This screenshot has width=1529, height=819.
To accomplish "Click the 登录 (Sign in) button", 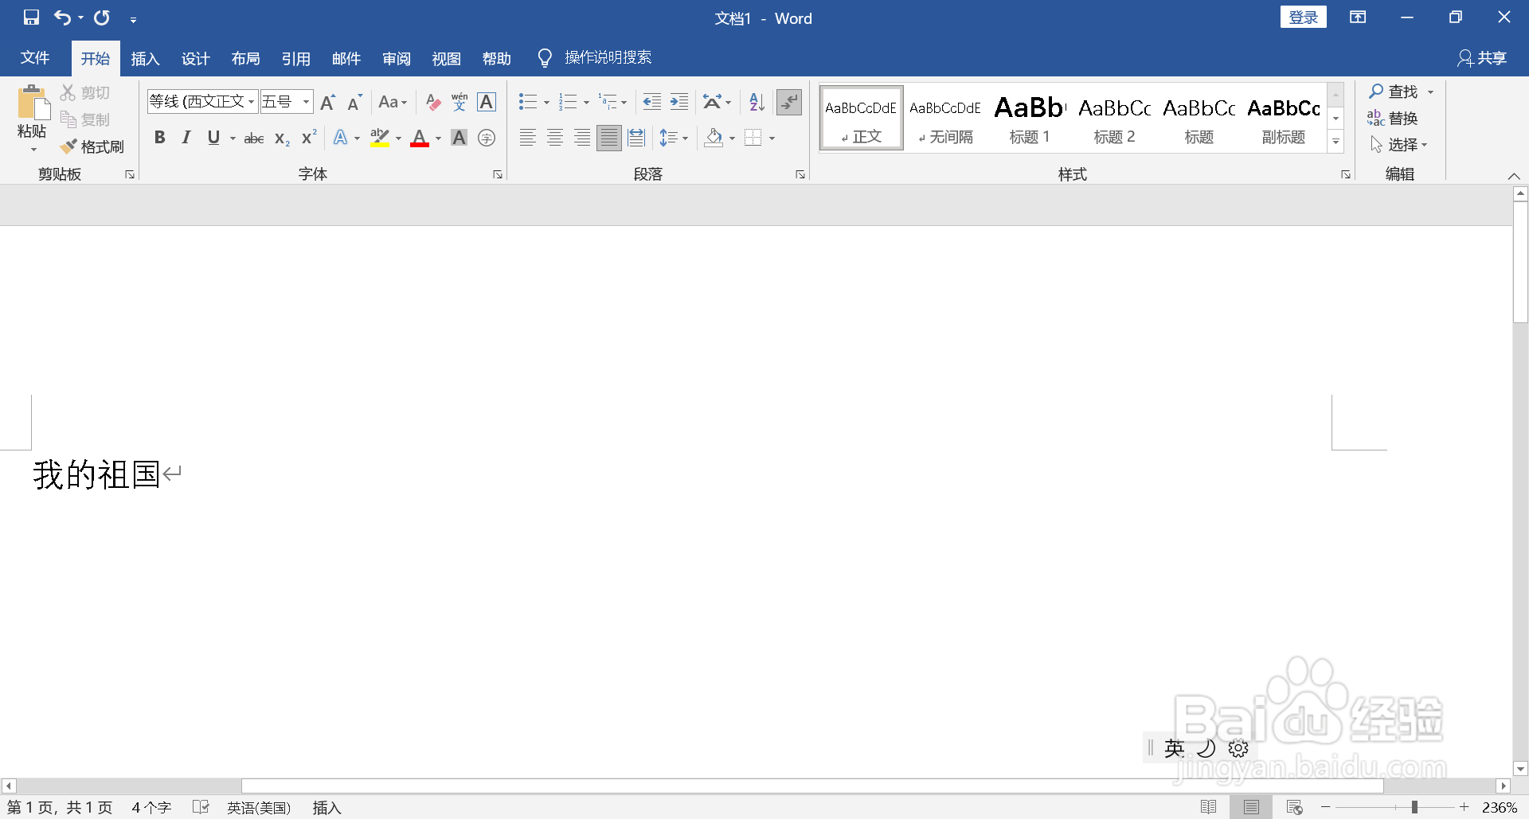I will pyautogui.click(x=1303, y=18).
